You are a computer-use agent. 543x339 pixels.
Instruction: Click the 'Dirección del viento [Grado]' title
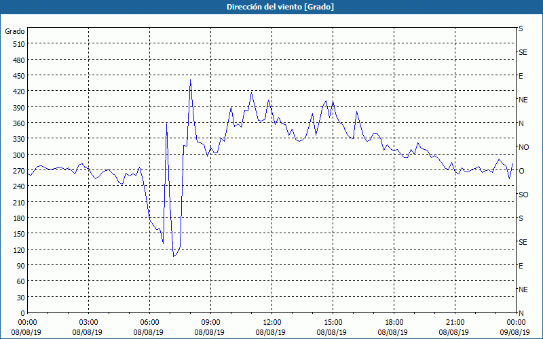[x=280, y=7]
